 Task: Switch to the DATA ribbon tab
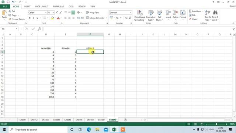[71, 7]
